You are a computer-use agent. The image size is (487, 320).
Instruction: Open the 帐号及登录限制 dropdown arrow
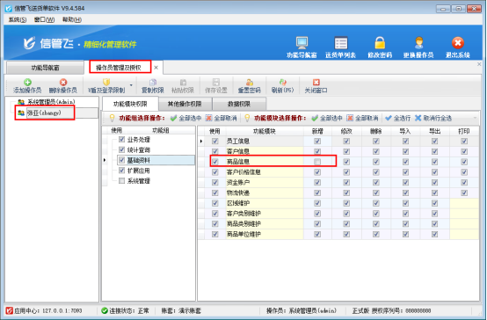131,85
